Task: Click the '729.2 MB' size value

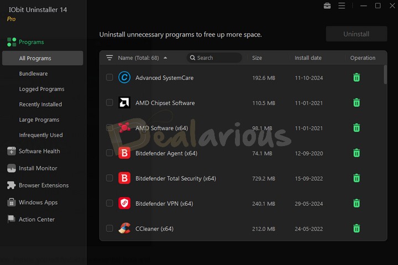Action: [264, 179]
